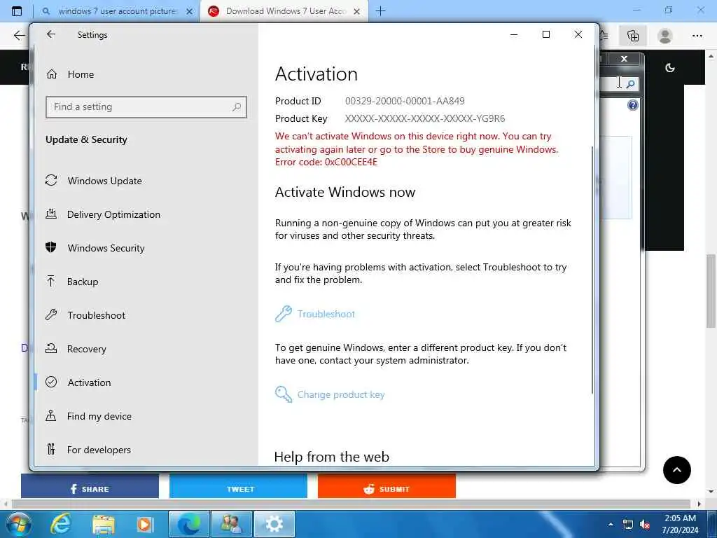Click the Delivery Optimization icon

click(51, 214)
